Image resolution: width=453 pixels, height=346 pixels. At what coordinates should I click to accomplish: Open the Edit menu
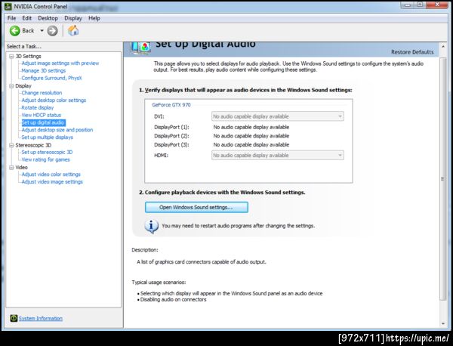pyautogui.click(x=27, y=18)
